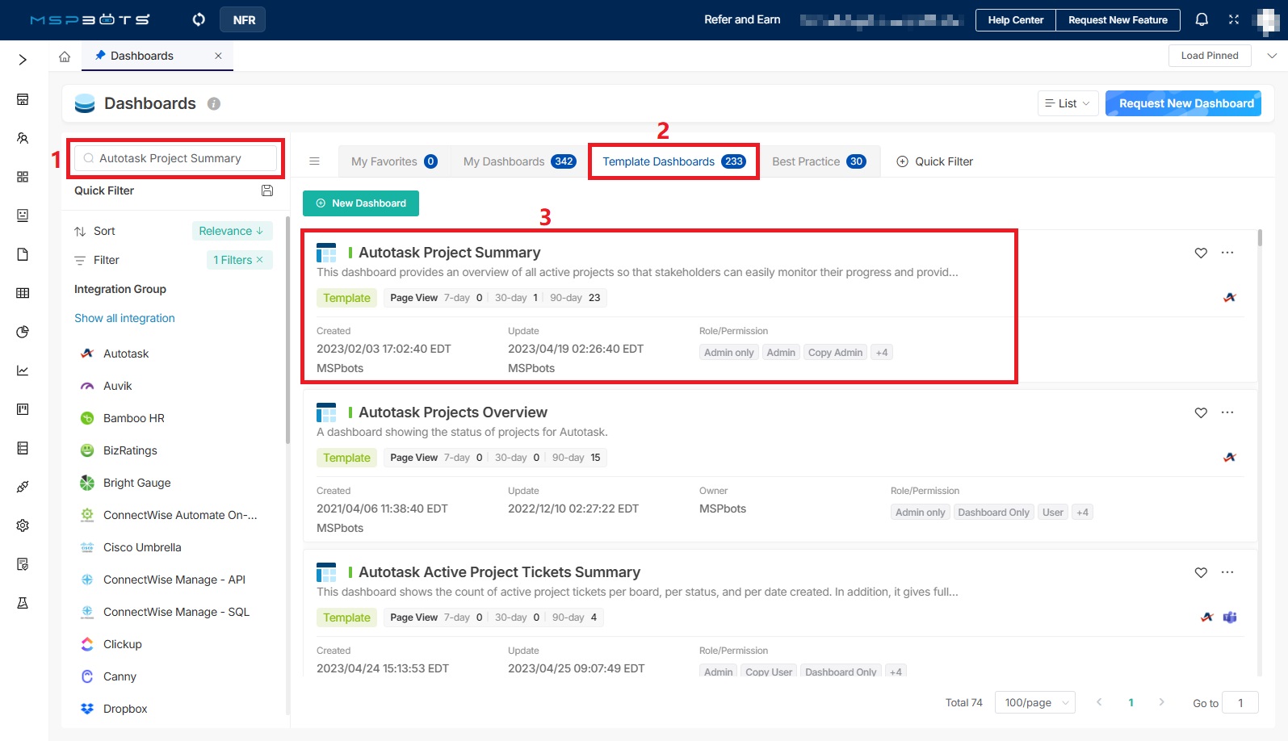
Task: Favorite the Autotask Projects Overview dashboard
Action: pos(1201,412)
